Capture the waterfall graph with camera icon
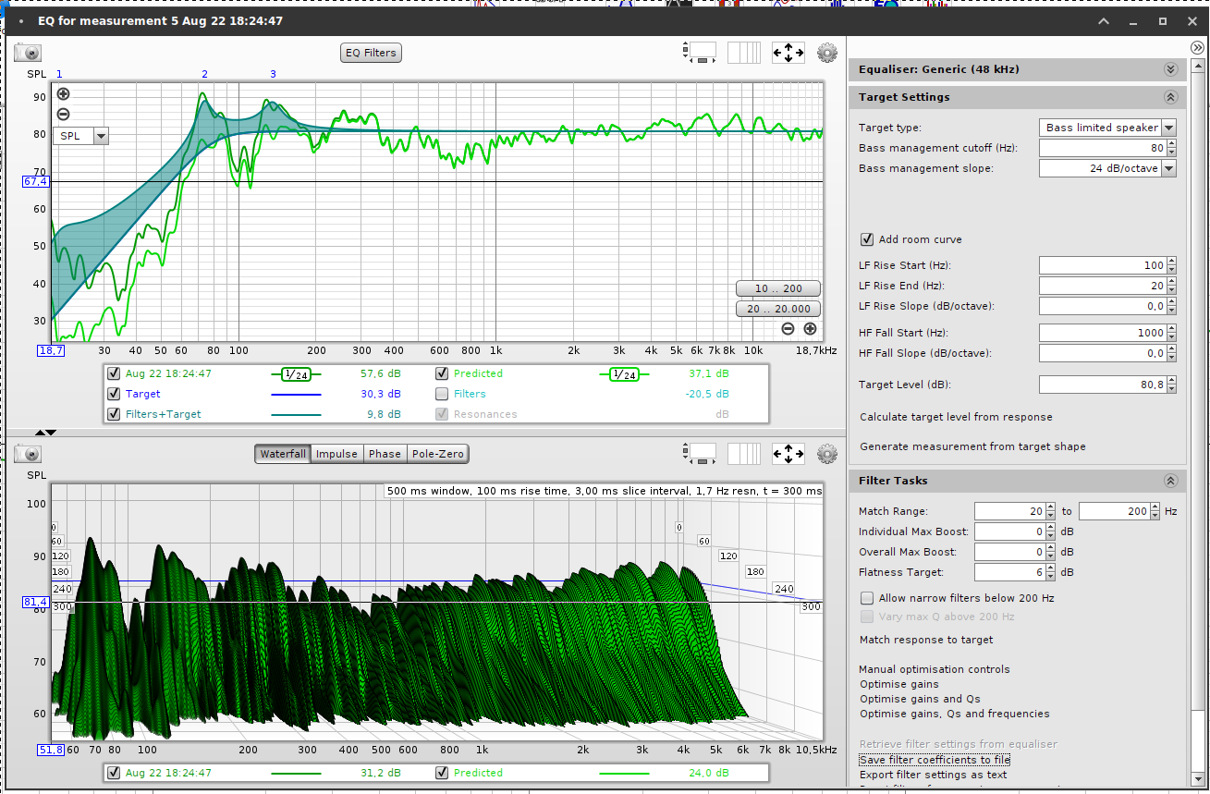 tap(28, 454)
